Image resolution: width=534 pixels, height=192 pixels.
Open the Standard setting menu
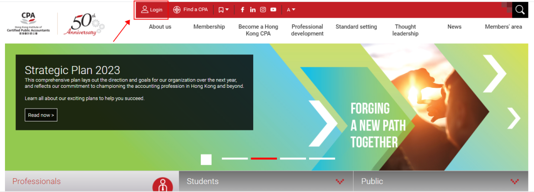(356, 27)
